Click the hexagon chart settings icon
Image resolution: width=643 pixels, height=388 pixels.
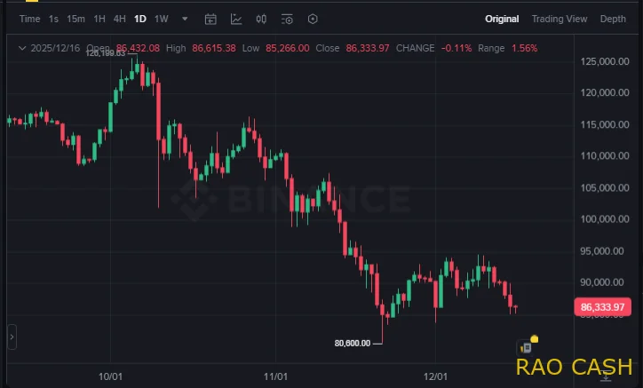[313, 19]
